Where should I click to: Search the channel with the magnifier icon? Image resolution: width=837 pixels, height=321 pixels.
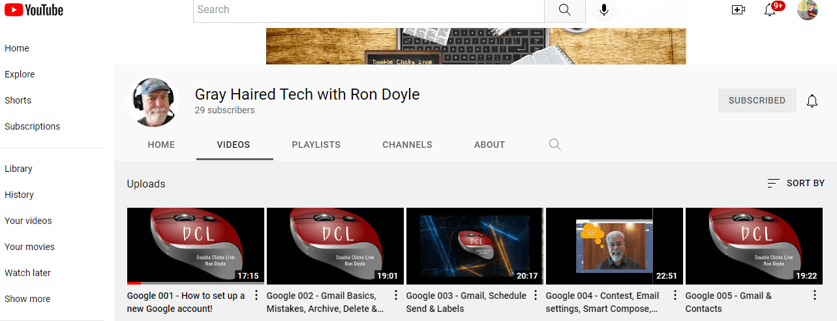[x=555, y=145]
